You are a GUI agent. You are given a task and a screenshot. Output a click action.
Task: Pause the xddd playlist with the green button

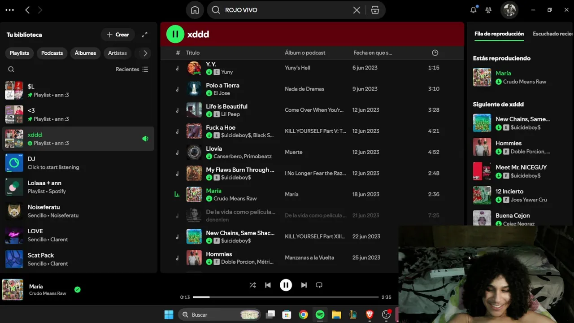click(x=175, y=34)
